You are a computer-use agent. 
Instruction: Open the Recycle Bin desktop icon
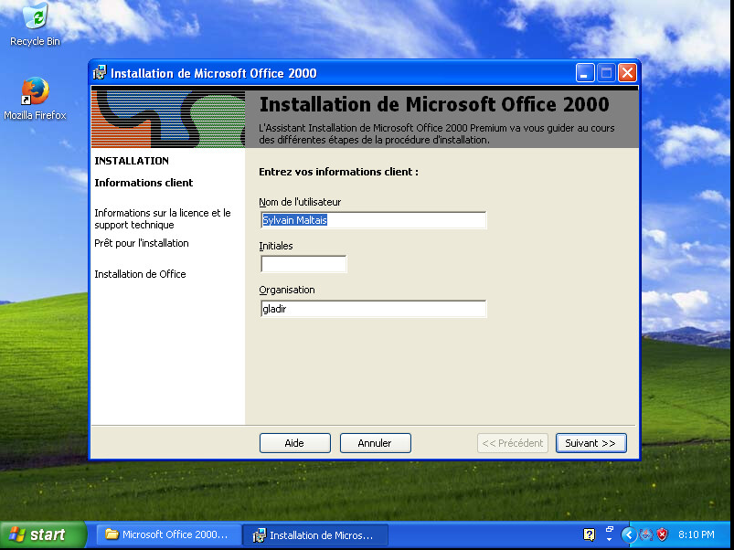pyautogui.click(x=35, y=25)
